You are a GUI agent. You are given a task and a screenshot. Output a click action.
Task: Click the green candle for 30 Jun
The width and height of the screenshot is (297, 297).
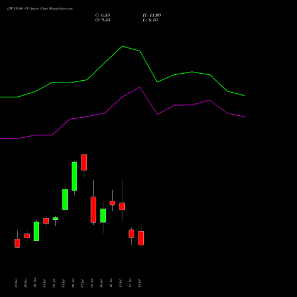pyautogui.click(x=36, y=232)
